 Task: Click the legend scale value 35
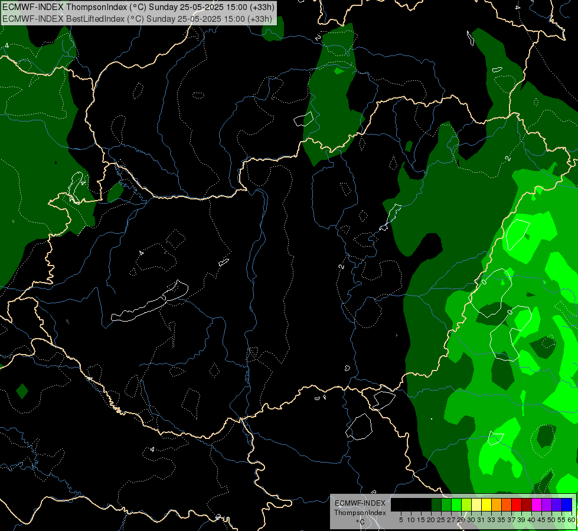coord(501,520)
